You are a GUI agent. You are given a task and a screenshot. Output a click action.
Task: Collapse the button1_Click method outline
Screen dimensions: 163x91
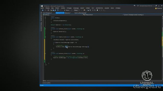45,29
